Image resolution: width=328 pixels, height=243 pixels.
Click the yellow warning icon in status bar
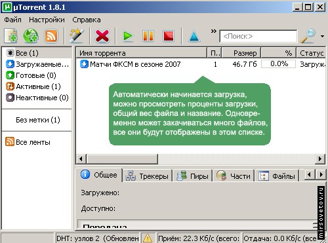(148, 238)
